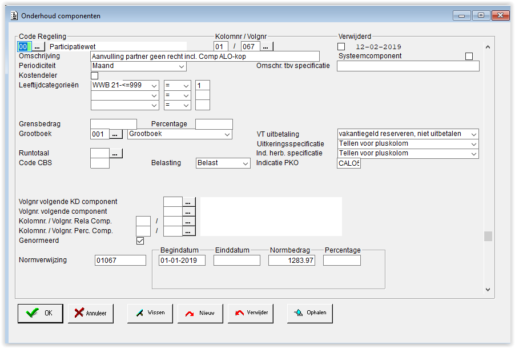This screenshot has height=348, width=515.
Task: Edit the Omschrijving text field
Action: 205,57
